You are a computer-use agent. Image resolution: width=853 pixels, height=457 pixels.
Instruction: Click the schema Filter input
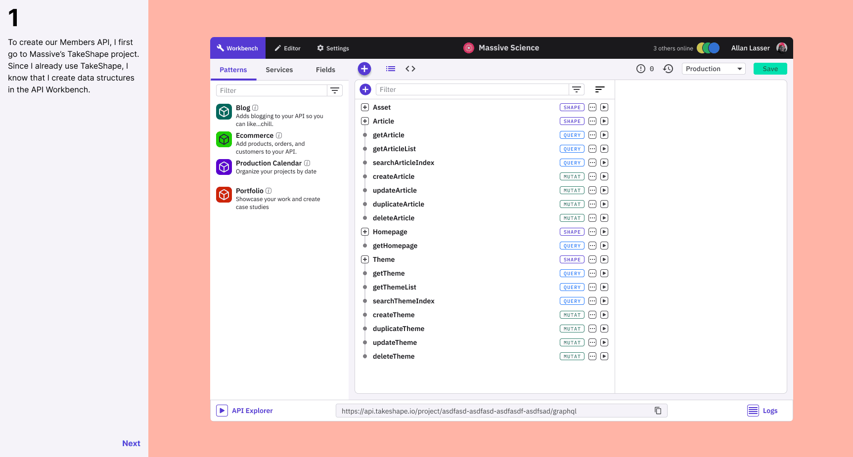pos(472,89)
